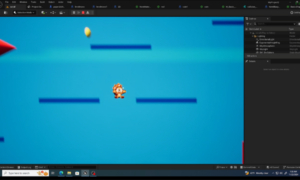The image size is (300, 180).
Task: Open the Outliner filter options dropdown
Action: [x=248, y=24]
